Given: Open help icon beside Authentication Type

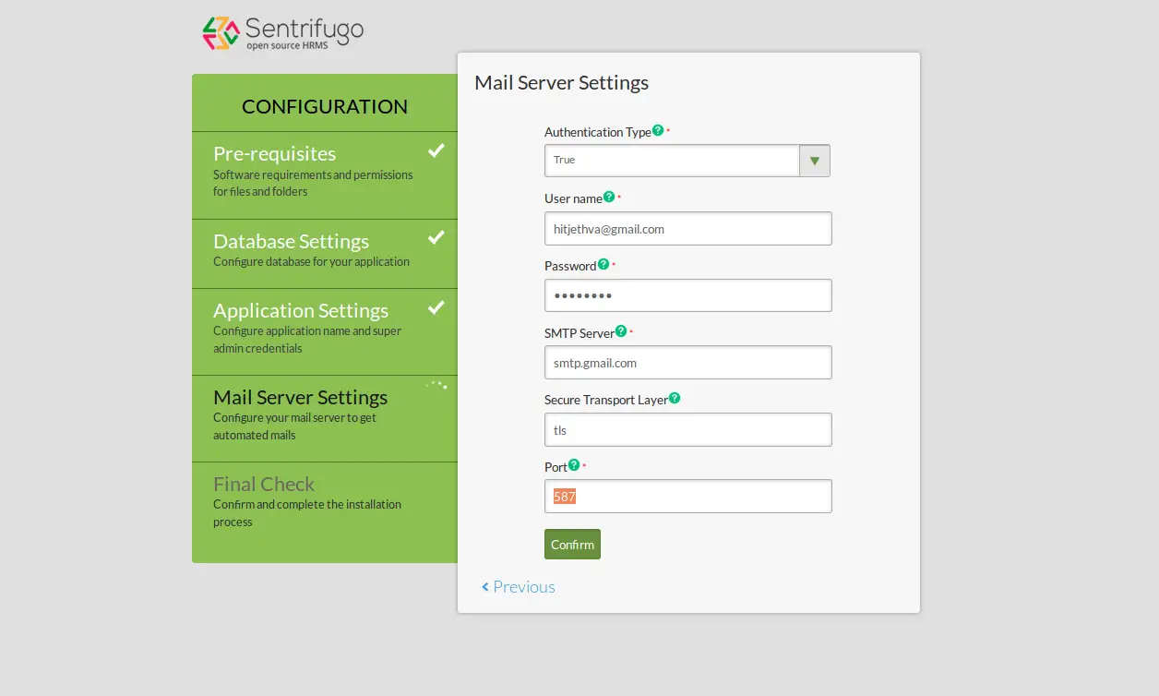Looking at the screenshot, I should tap(658, 130).
